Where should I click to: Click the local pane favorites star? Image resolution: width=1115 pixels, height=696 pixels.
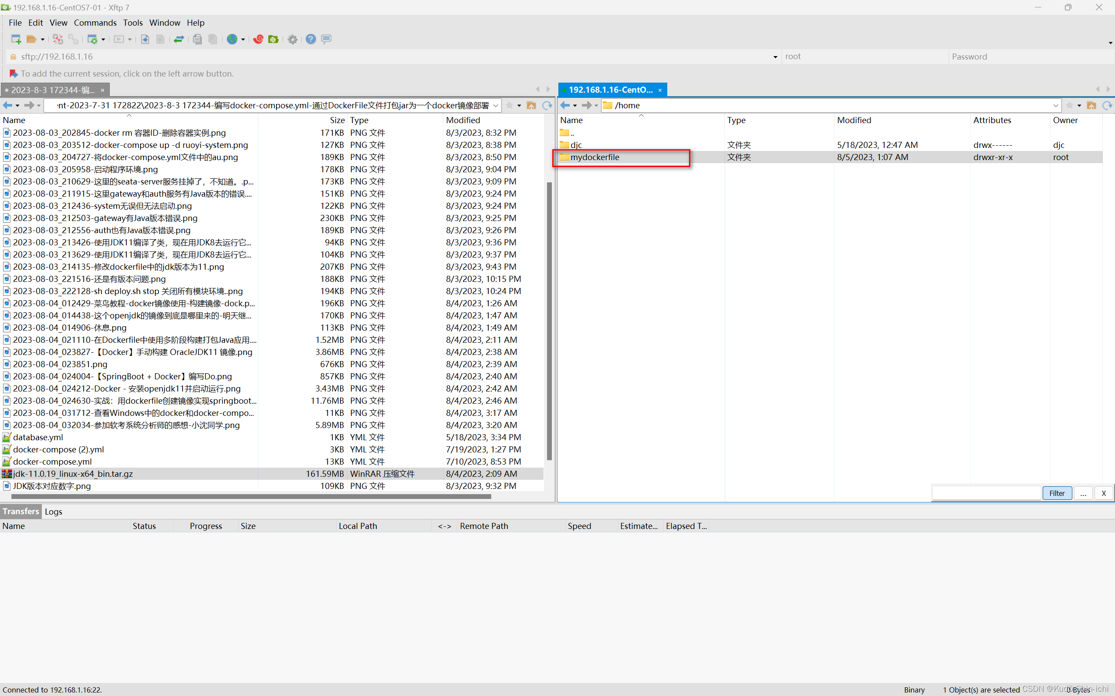tap(510, 105)
